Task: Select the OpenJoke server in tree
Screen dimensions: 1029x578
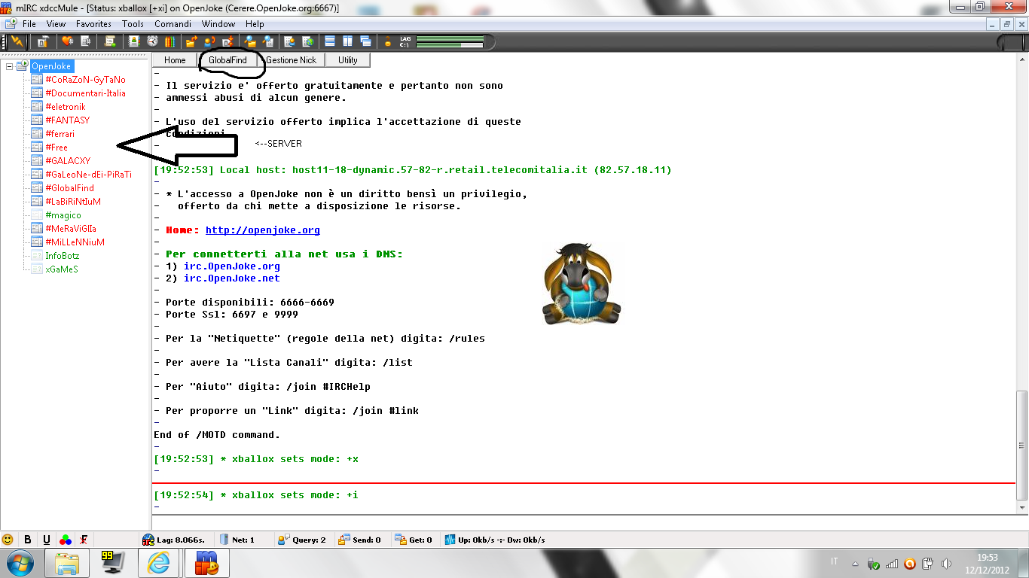Action: tap(51, 66)
